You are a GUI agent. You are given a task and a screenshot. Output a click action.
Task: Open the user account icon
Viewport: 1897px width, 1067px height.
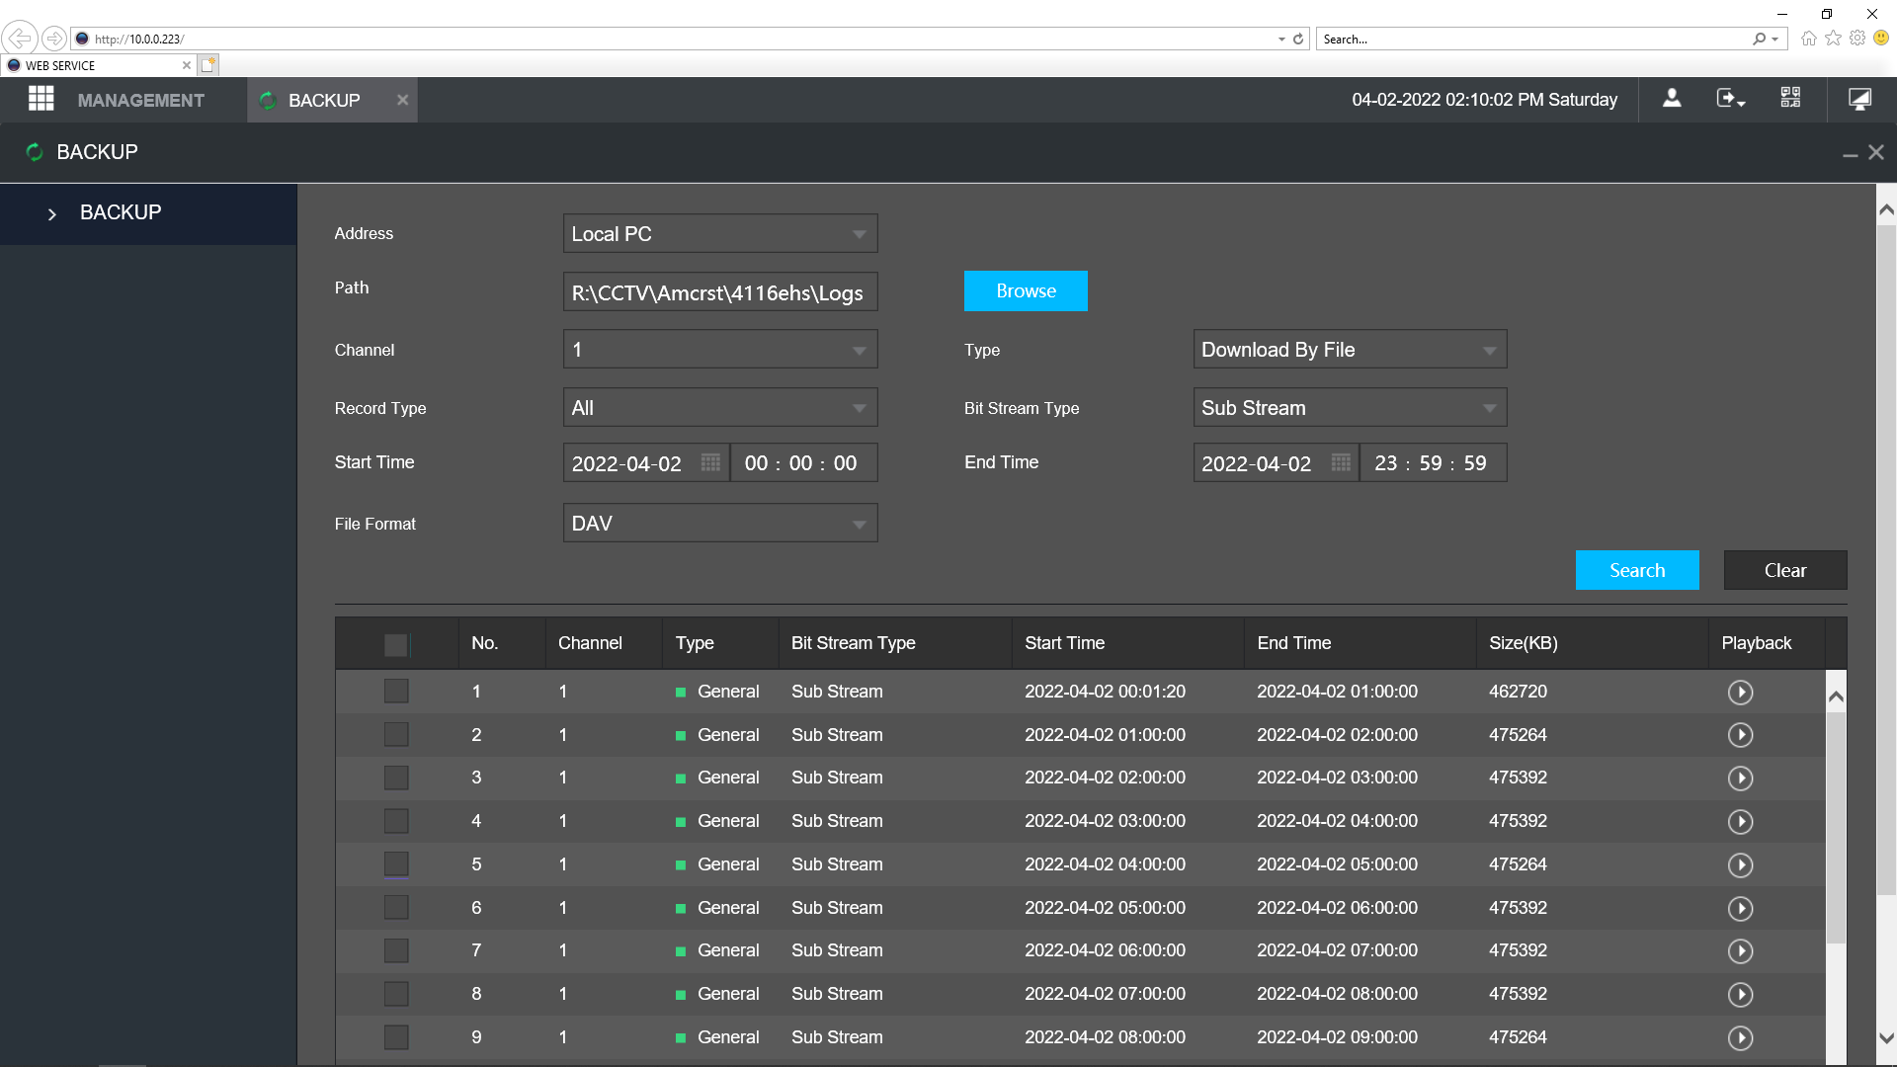point(1672,99)
